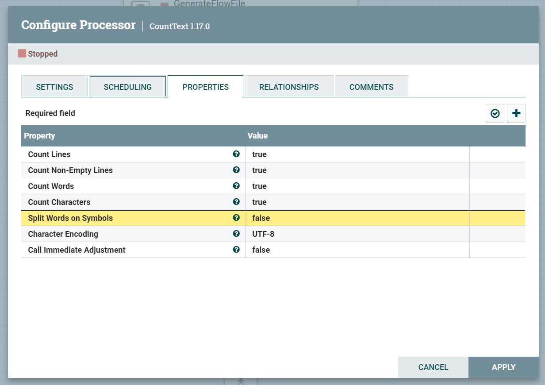Change the Split Words on Symbols value
Image resolution: width=545 pixels, height=385 pixels.
(x=357, y=218)
